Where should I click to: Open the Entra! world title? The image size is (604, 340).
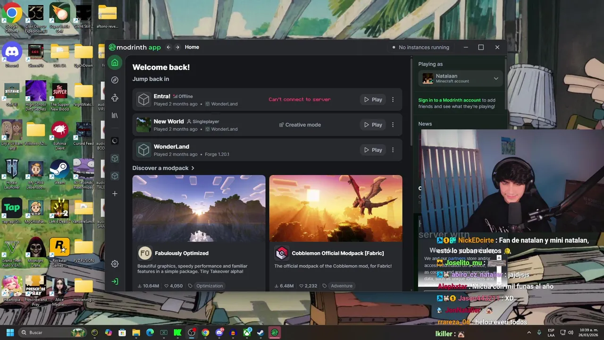[x=162, y=96]
